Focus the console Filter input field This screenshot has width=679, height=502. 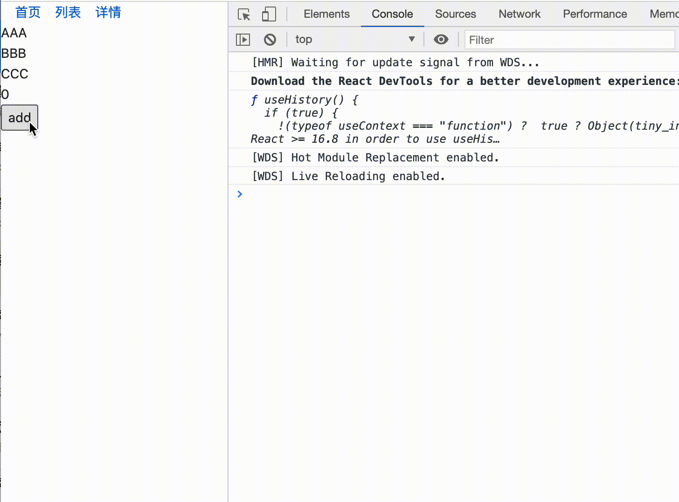click(x=569, y=40)
